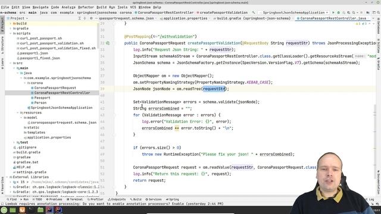Open the Problems tool window
Image resolution: width=381 pixels, height=214 pixels.
coord(54,200)
